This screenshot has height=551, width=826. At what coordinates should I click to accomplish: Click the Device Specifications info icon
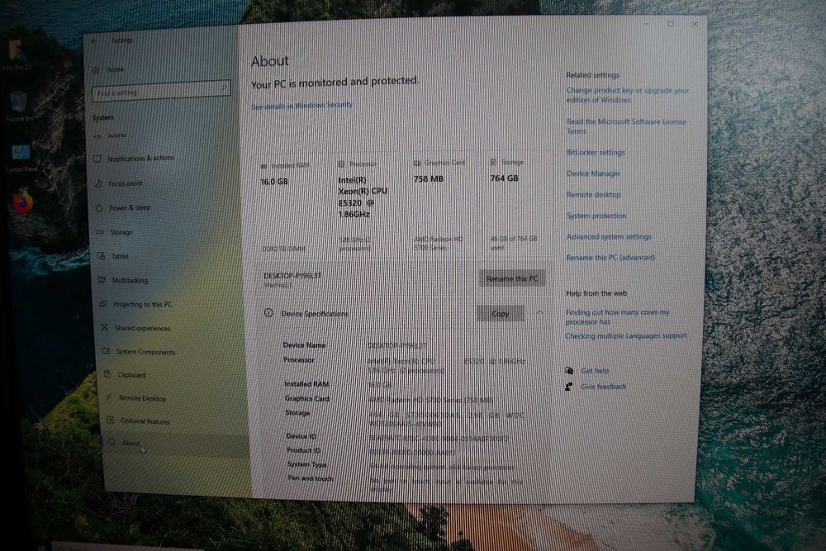[x=268, y=313]
